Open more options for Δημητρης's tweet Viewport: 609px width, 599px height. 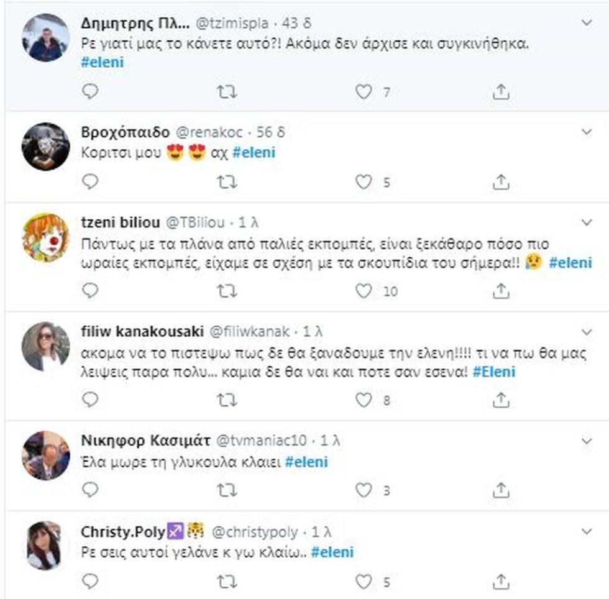click(x=587, y=23)
